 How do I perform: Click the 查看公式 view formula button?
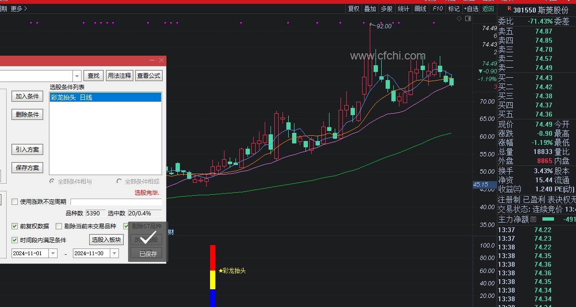(149, 76)
